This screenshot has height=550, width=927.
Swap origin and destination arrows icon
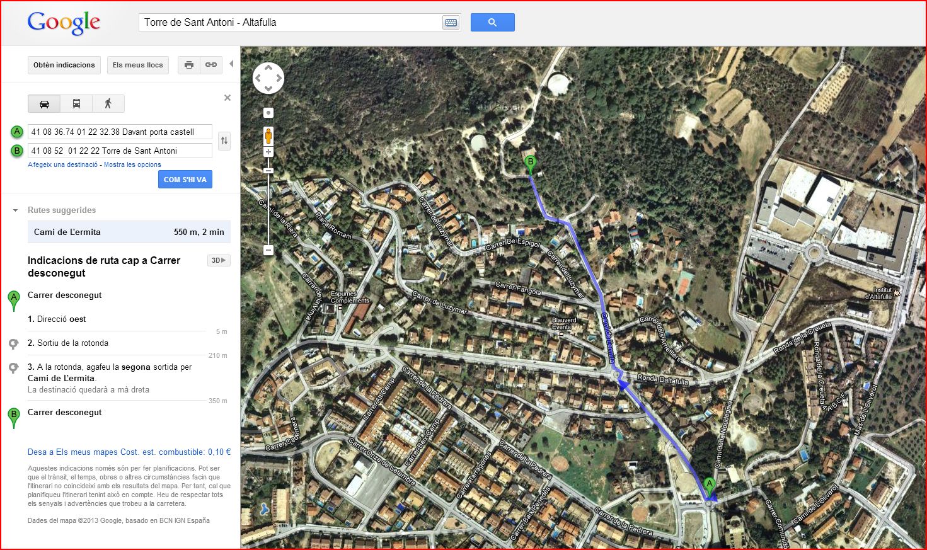(x=224, y=141)
